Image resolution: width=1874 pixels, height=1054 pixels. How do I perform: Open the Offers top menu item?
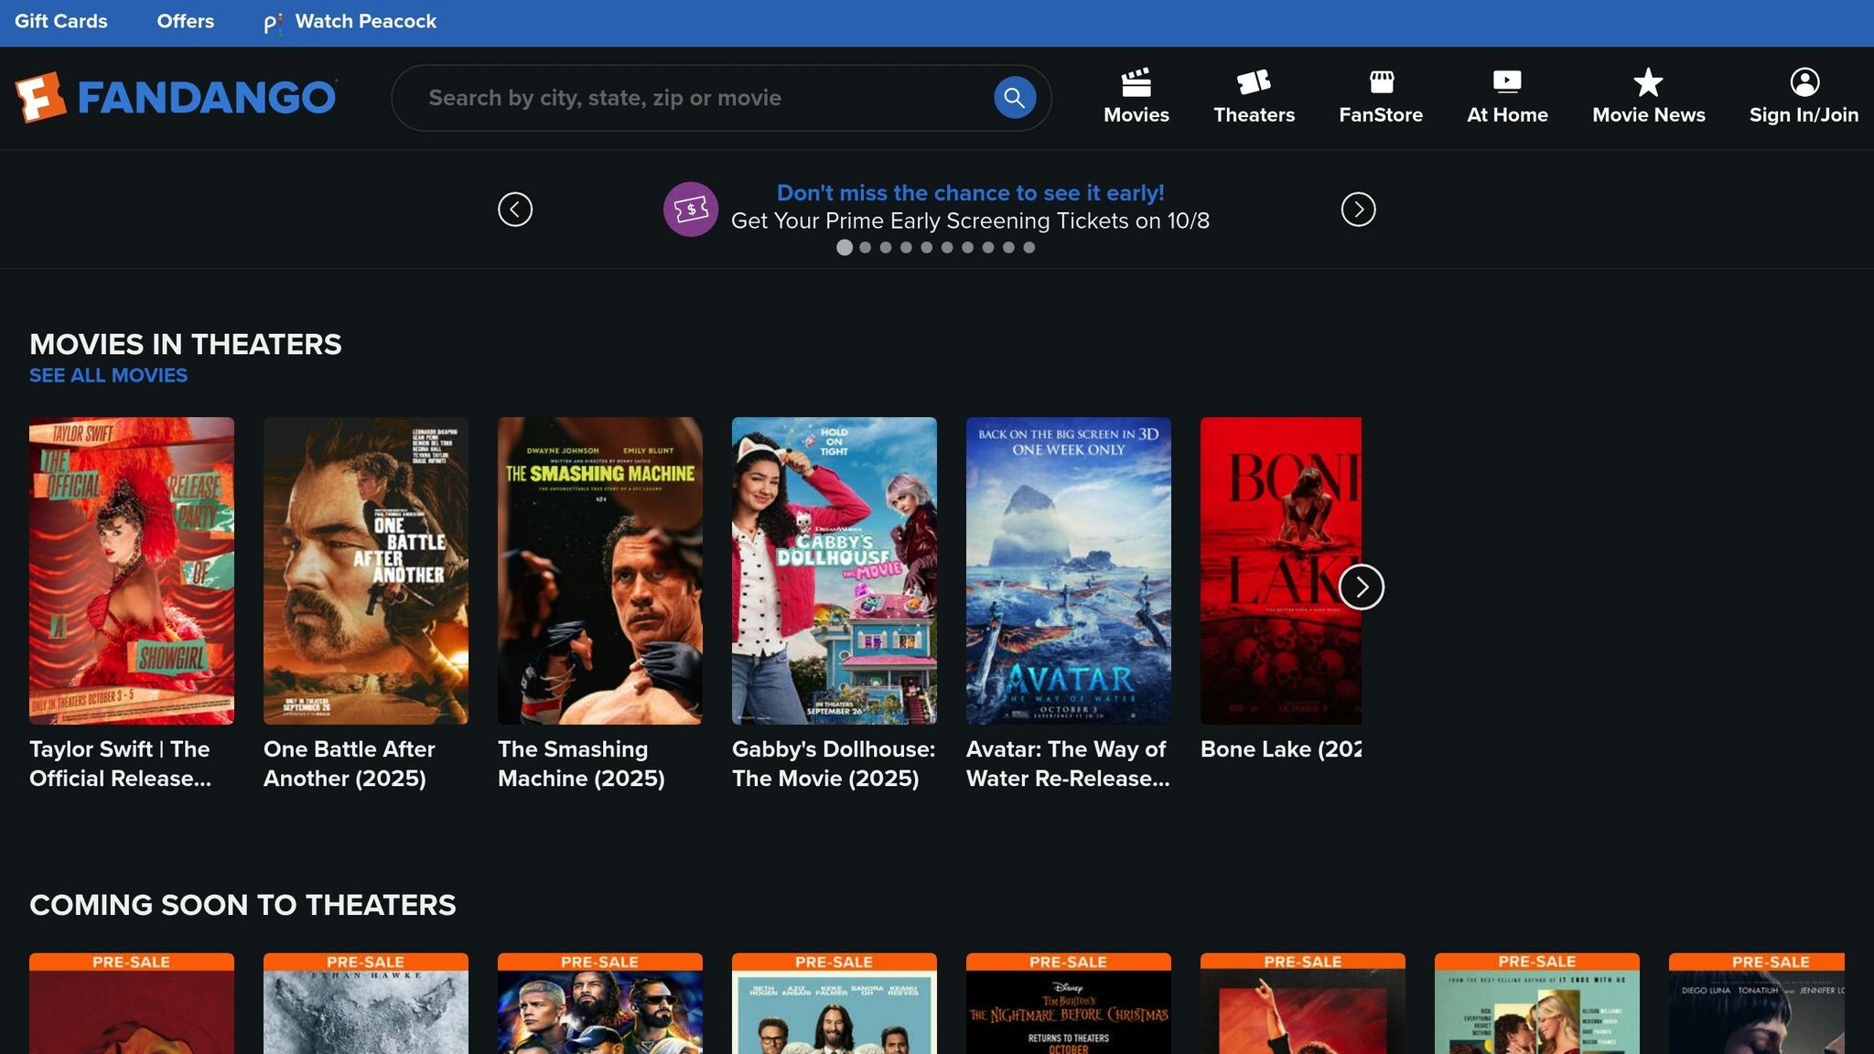click(x=185, y=21)
